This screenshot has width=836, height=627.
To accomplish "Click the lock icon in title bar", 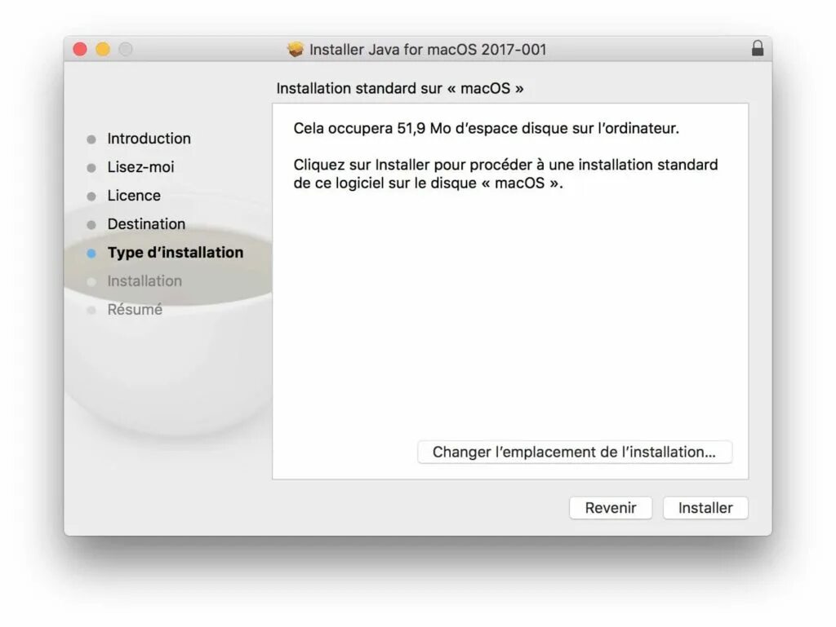I will (x=757, y=48).
